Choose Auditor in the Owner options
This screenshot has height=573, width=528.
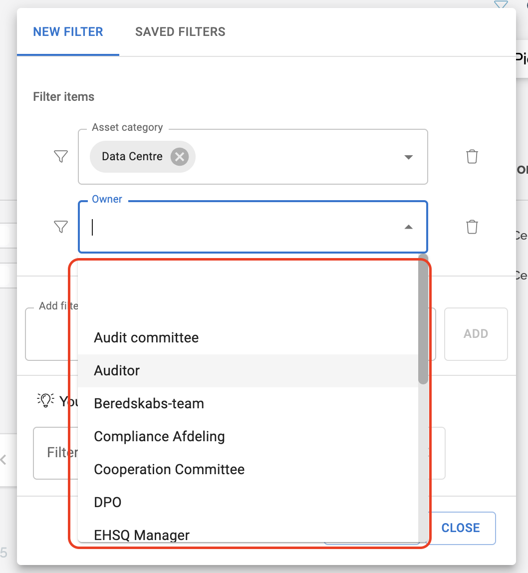(117, 371)
